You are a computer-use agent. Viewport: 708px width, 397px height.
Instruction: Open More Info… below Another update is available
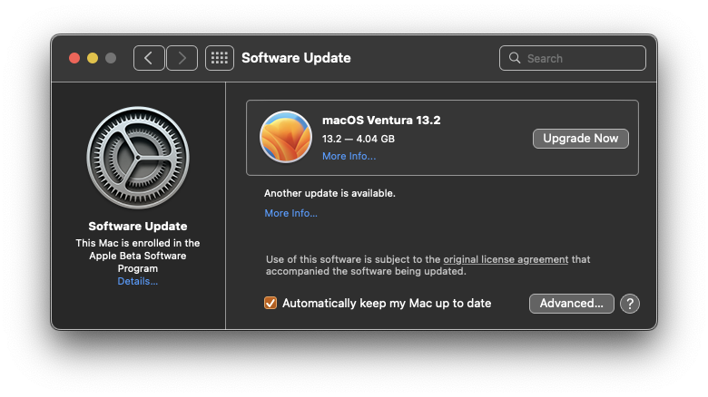coord(290,213)
